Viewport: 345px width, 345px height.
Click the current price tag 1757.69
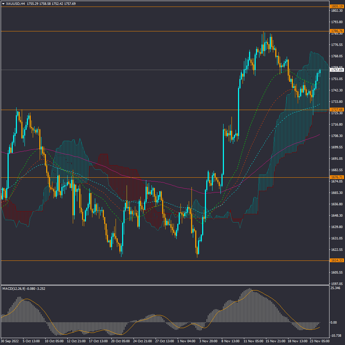pyautogui.click(x=336, y=70)
